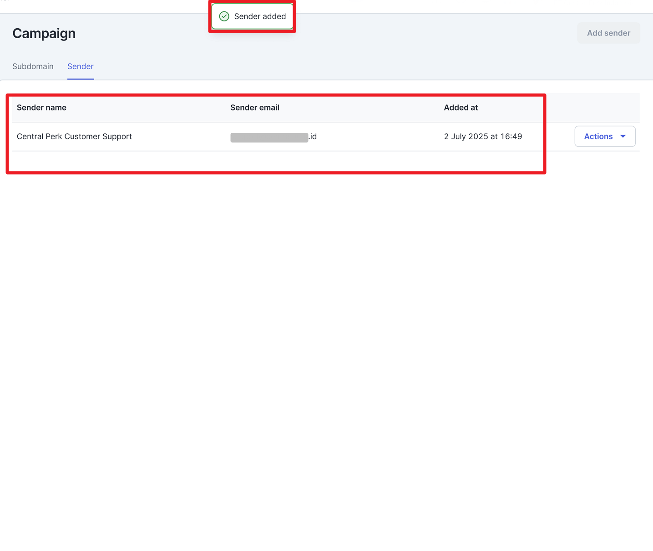Click the Campaign page heading
653x551 pixels.
pos(44,33)
